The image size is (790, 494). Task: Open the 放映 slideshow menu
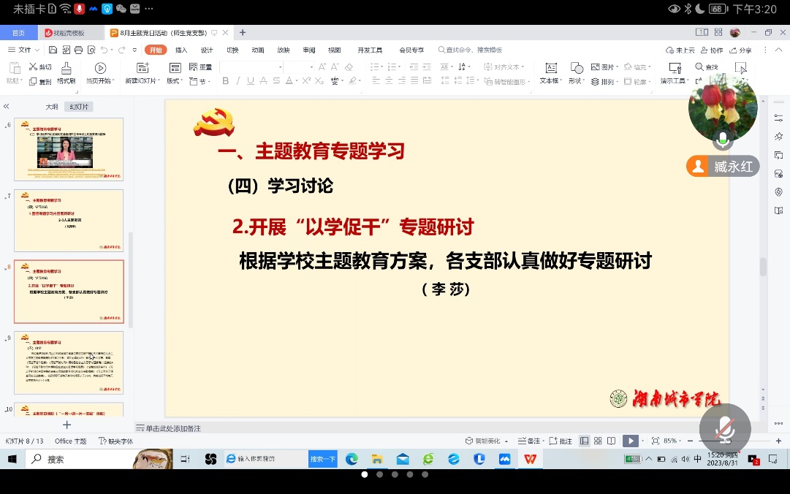point(284,50)
